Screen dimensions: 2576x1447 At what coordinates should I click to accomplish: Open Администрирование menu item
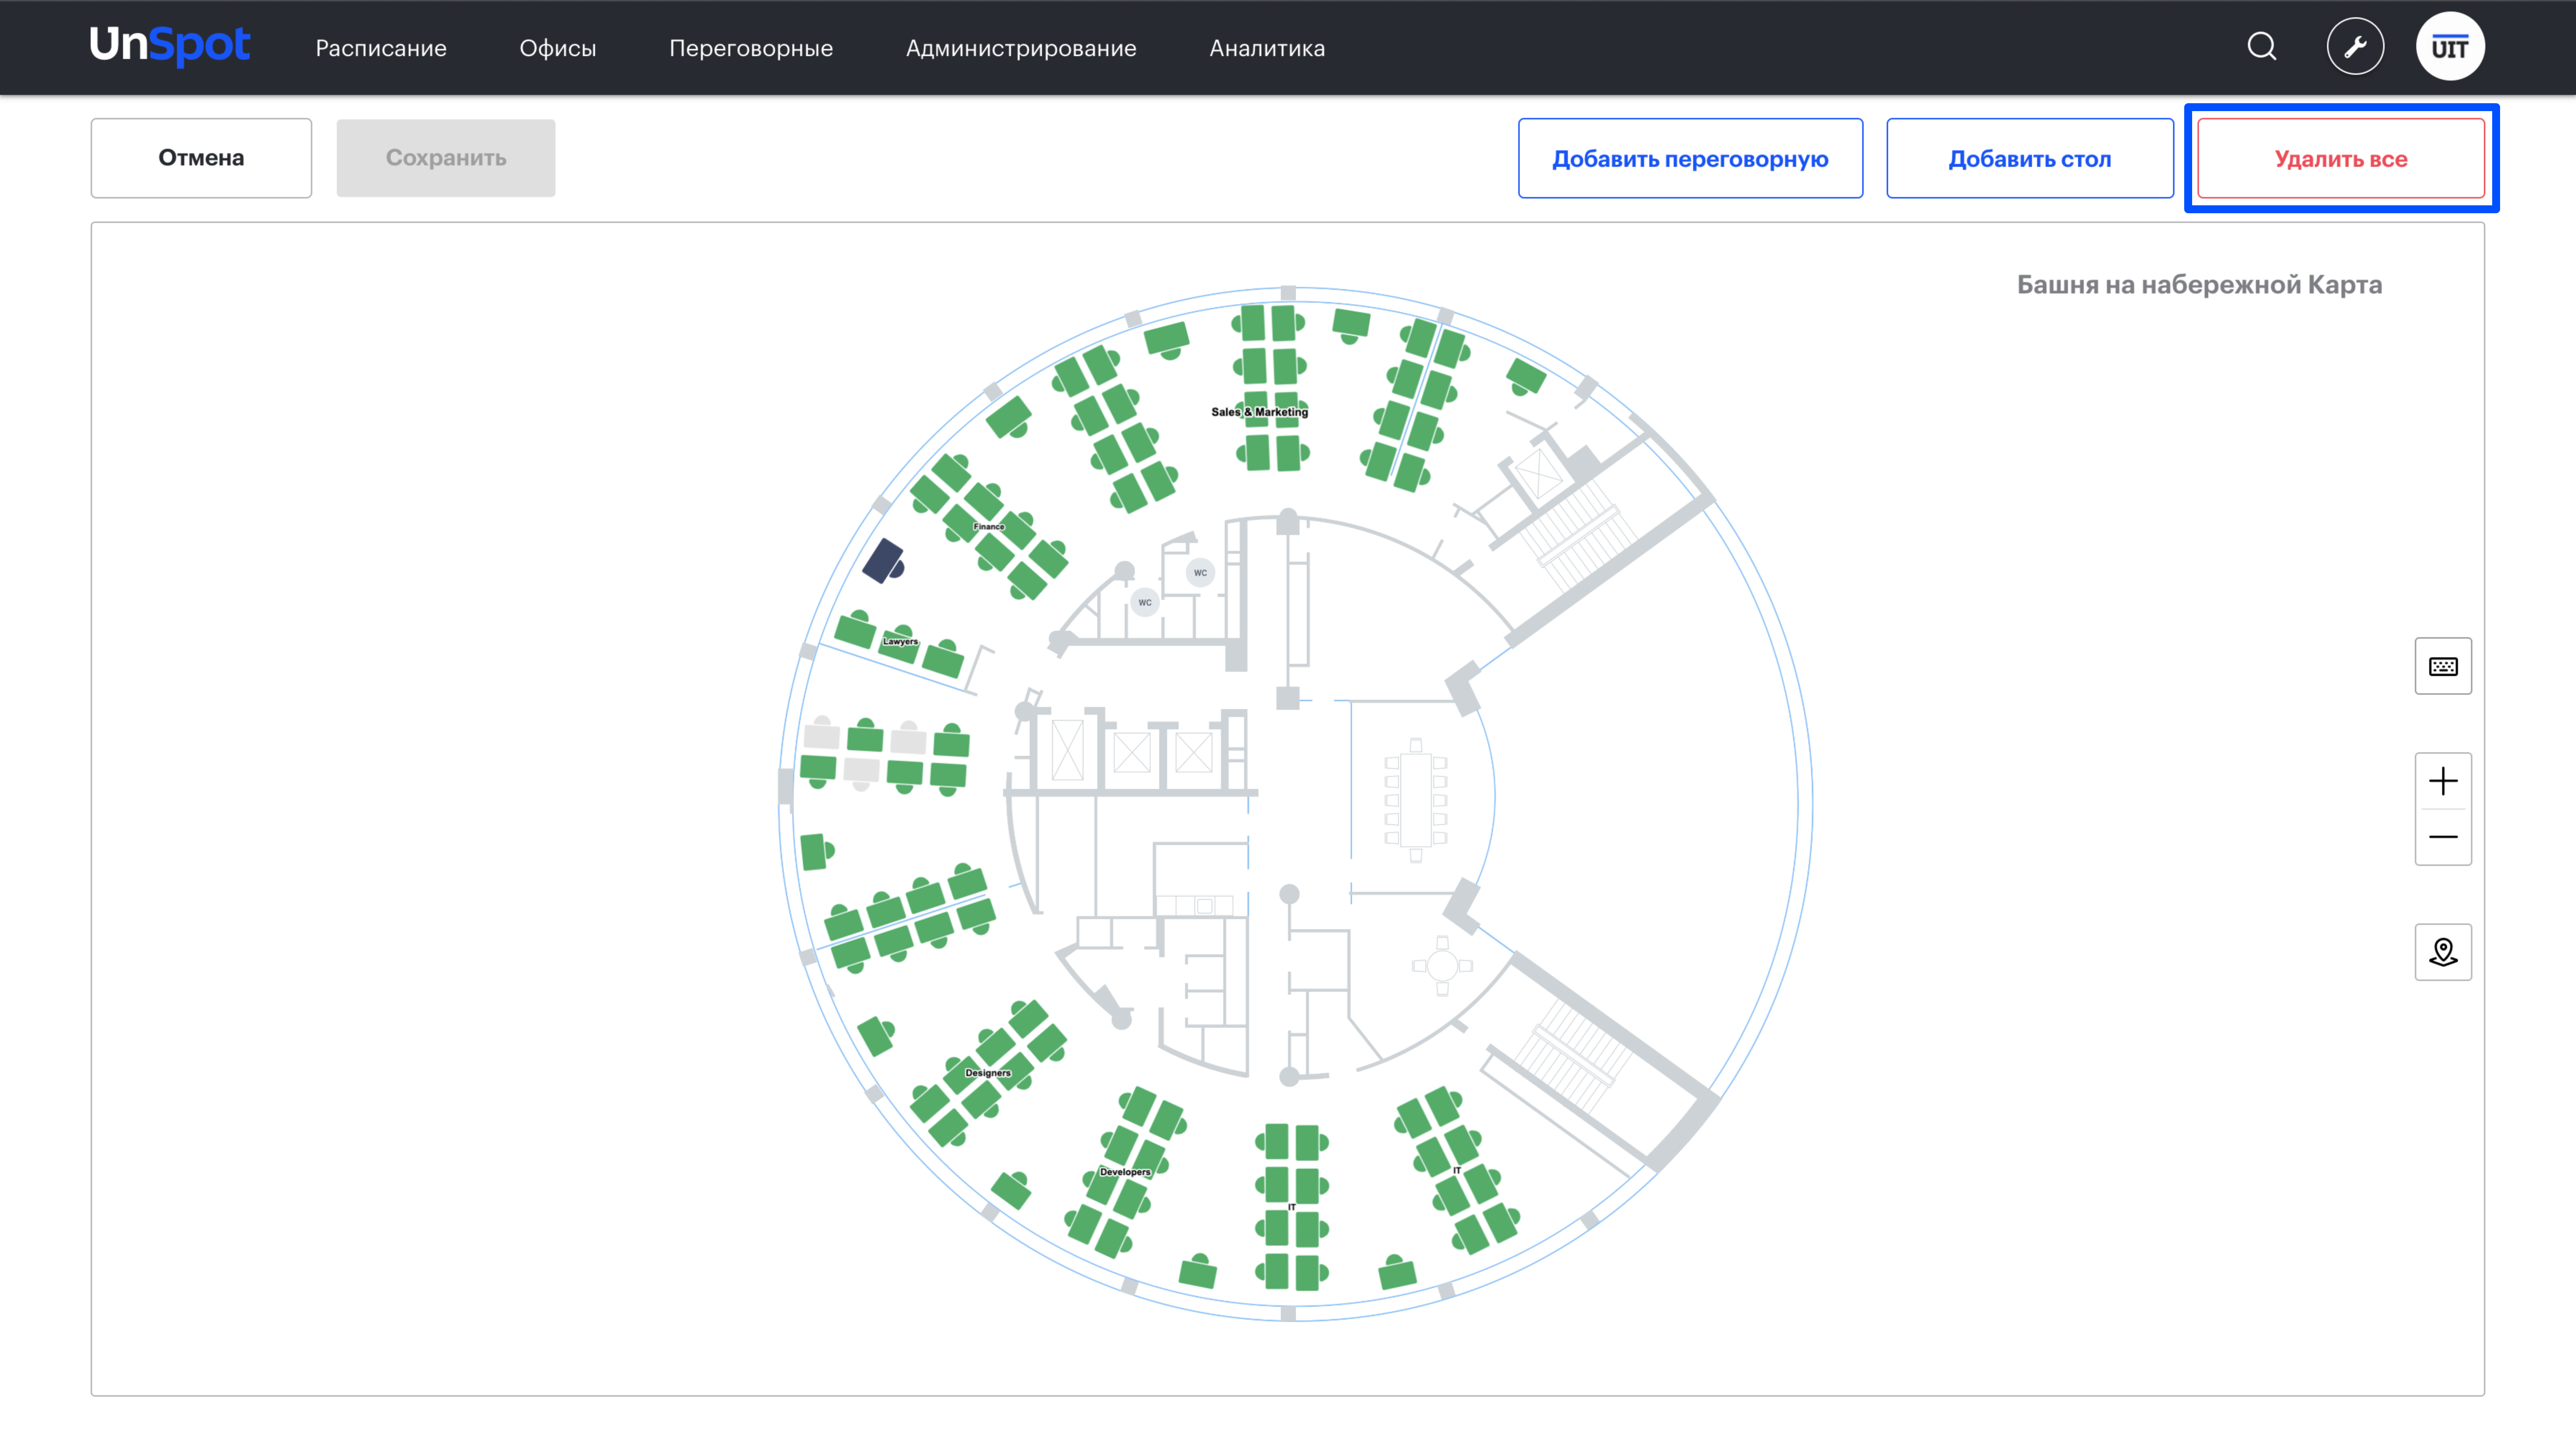click(1021, 48)
